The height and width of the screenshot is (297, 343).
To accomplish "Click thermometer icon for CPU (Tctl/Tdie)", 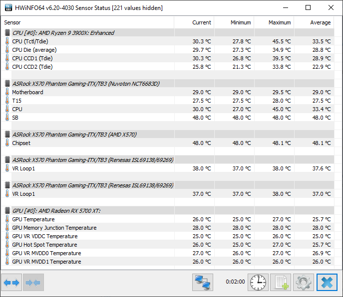I will (7, 41).
